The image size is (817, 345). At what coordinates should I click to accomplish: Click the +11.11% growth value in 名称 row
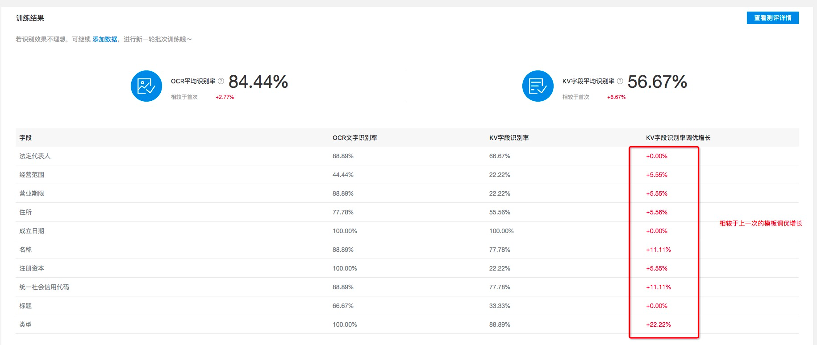click(659, 250)
